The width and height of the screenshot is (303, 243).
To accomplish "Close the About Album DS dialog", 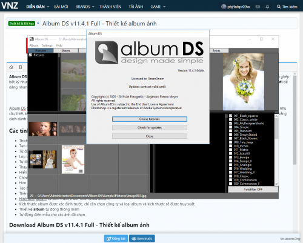I will 150,136.
